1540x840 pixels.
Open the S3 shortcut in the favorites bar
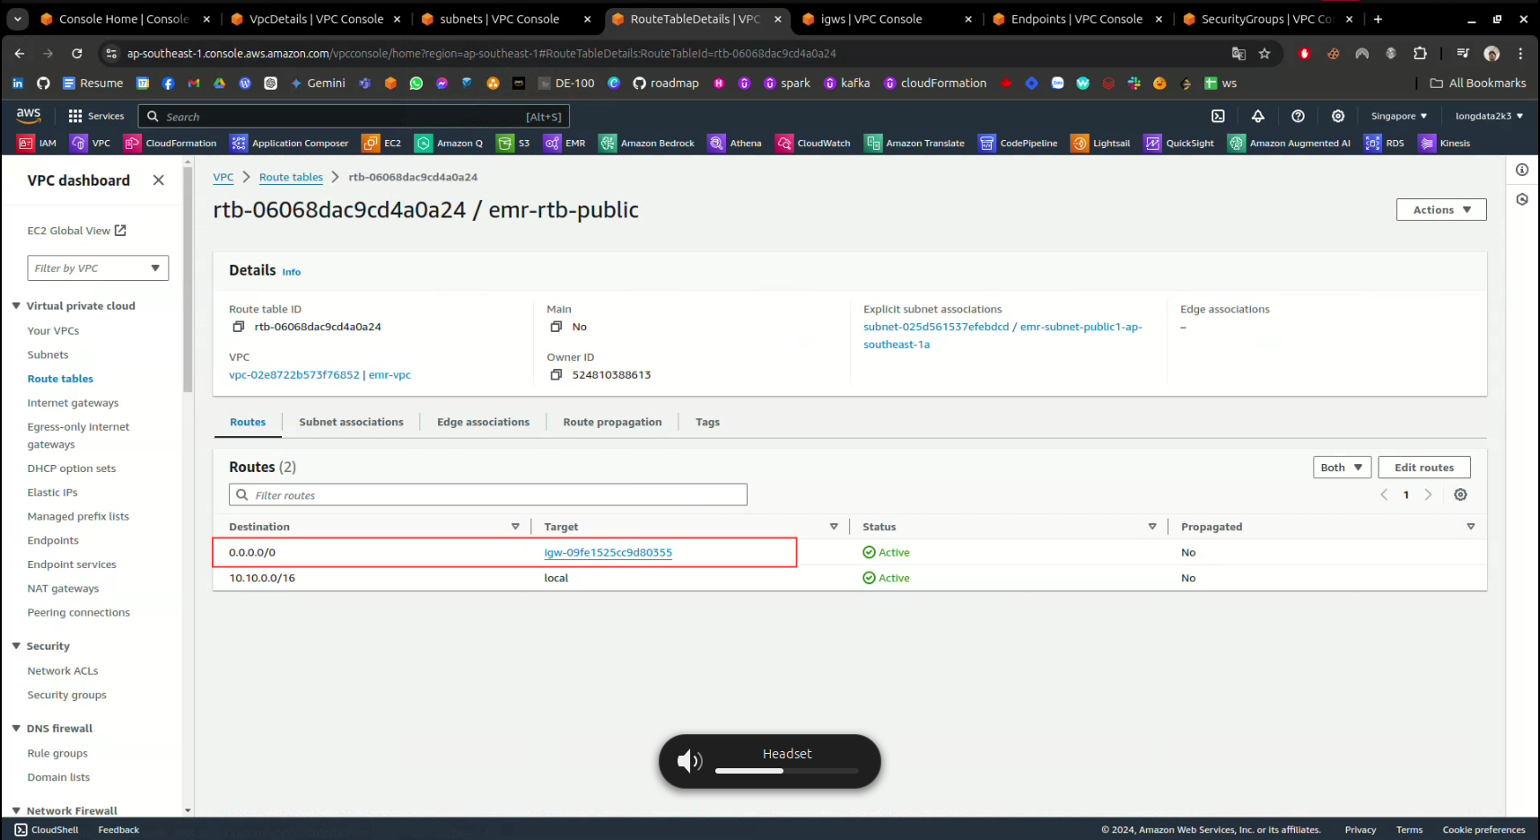(x=514, y=144)
